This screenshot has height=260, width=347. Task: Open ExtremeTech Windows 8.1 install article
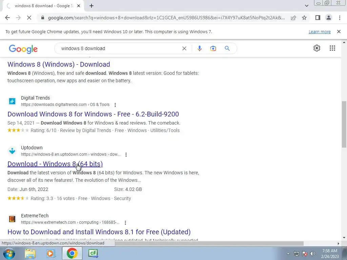tap(99, 232)
